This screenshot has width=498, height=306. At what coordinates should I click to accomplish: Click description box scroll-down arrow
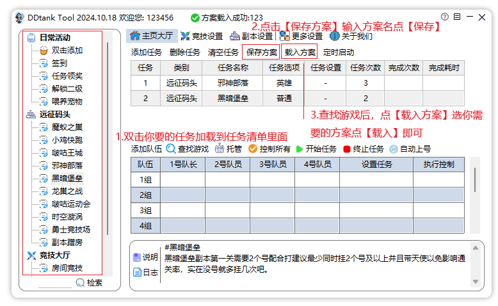point(476,282)
